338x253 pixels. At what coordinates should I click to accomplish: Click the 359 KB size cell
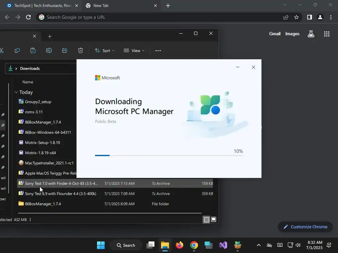[x=207, y=194]
